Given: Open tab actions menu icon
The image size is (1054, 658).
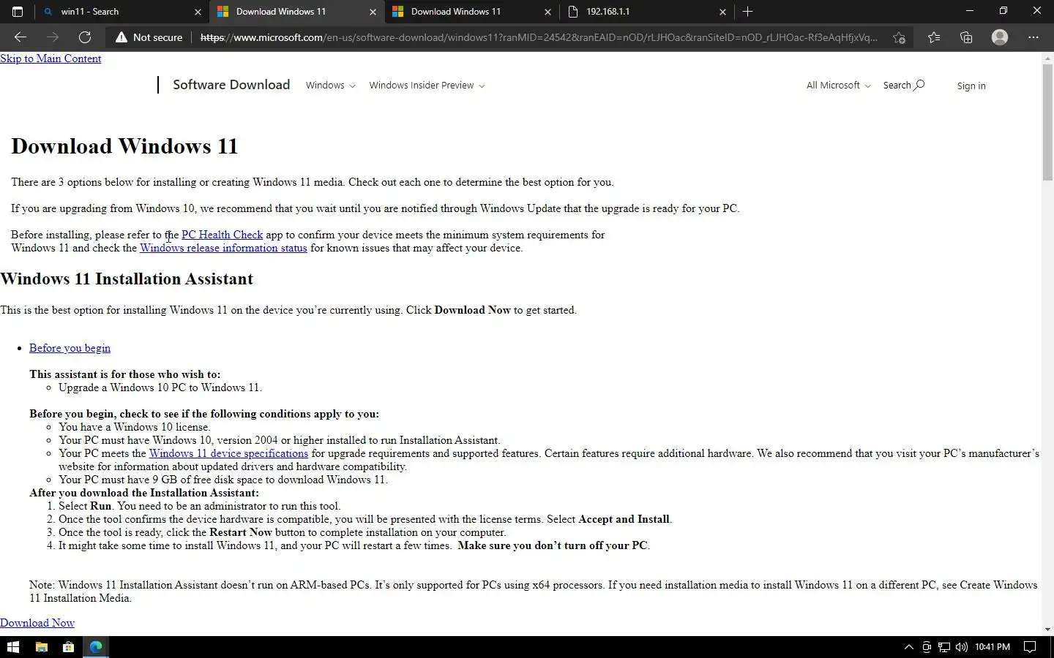Looking at the screenshot, I should [x=18, y=12].
